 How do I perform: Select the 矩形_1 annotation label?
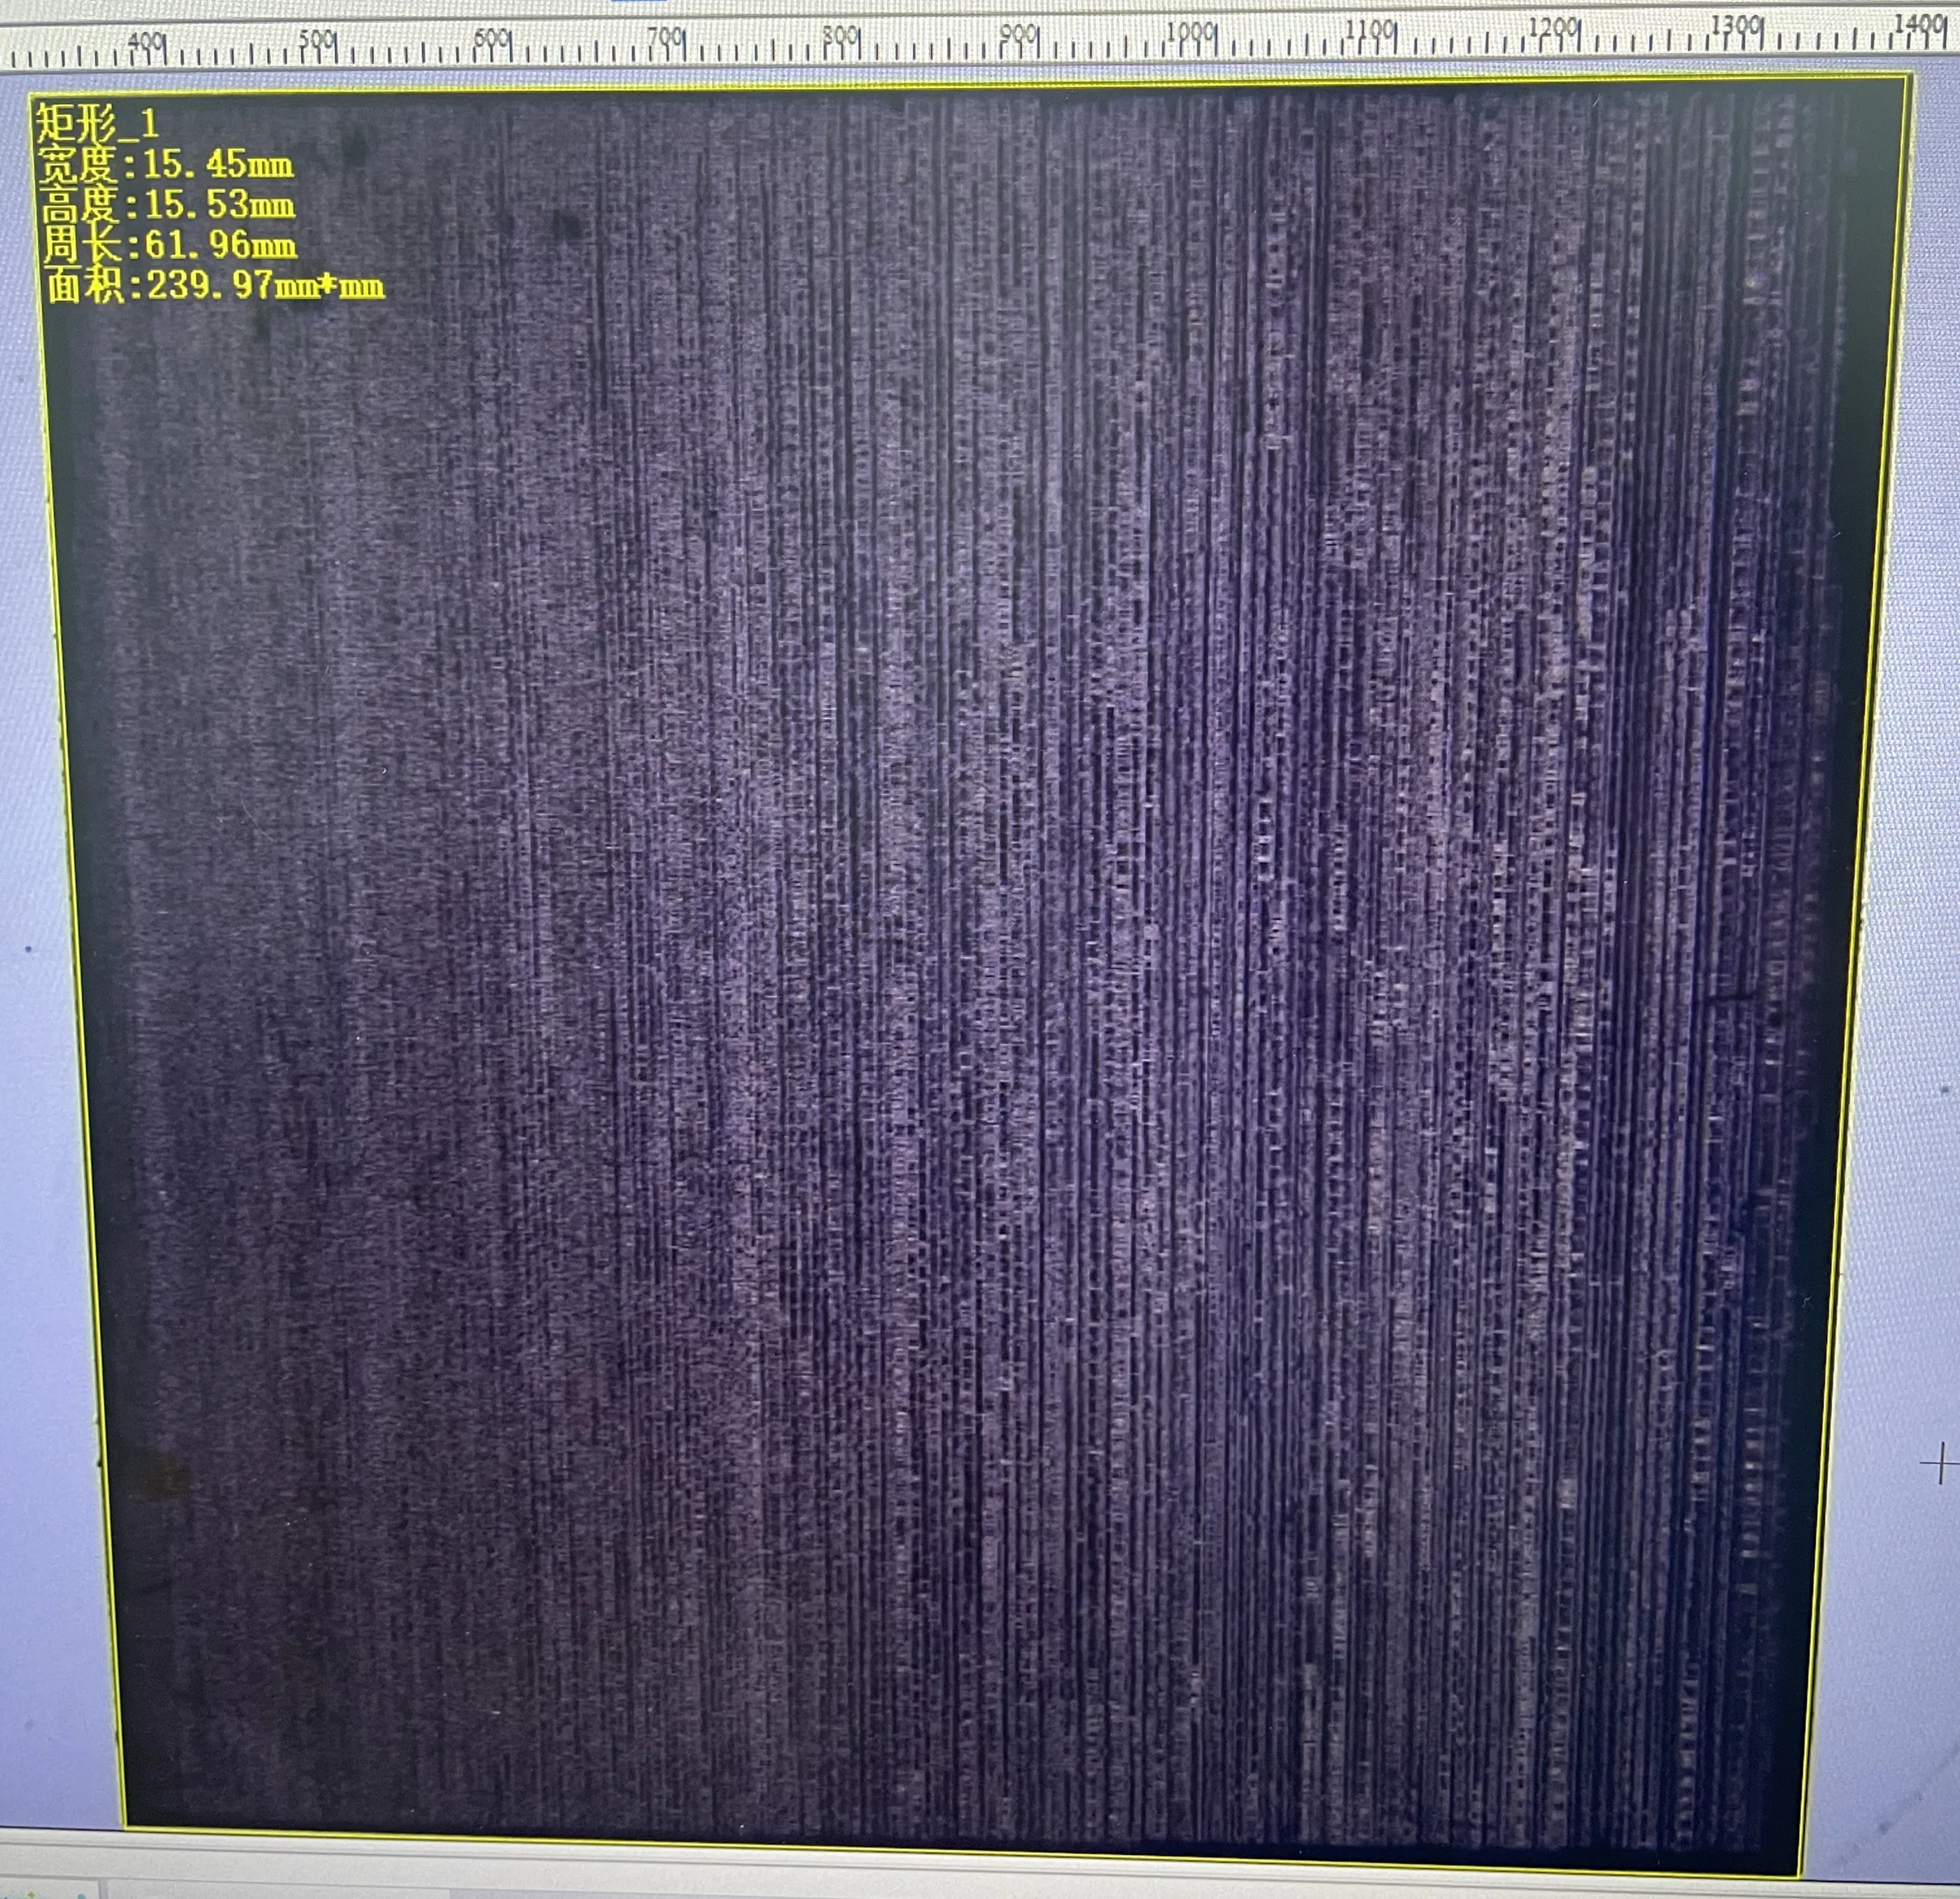(x=97, y=123)
